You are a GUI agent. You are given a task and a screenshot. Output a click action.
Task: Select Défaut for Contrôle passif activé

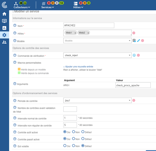point(83,139)
